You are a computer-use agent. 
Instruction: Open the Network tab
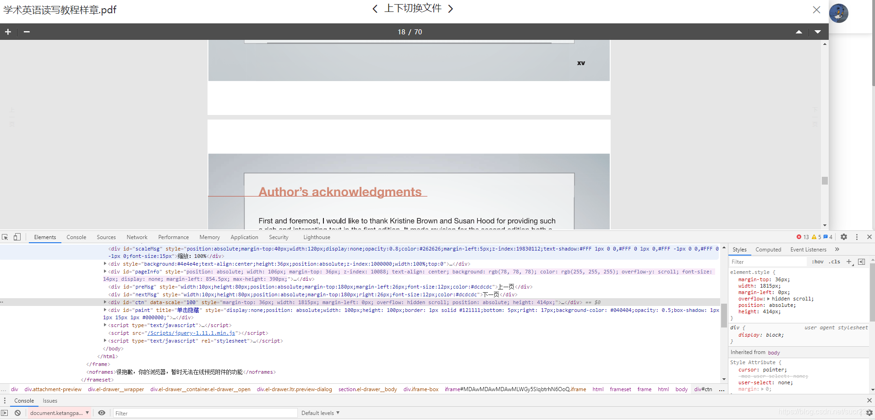(x=137, y=237)
